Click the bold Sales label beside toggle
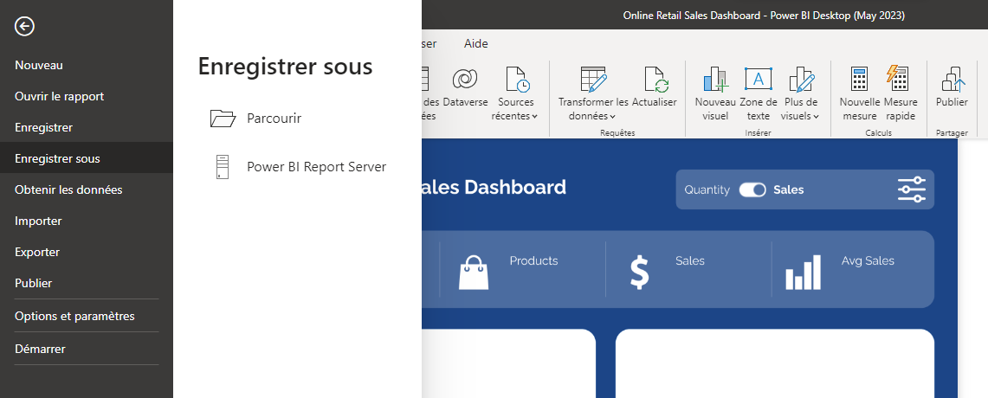 788,189
